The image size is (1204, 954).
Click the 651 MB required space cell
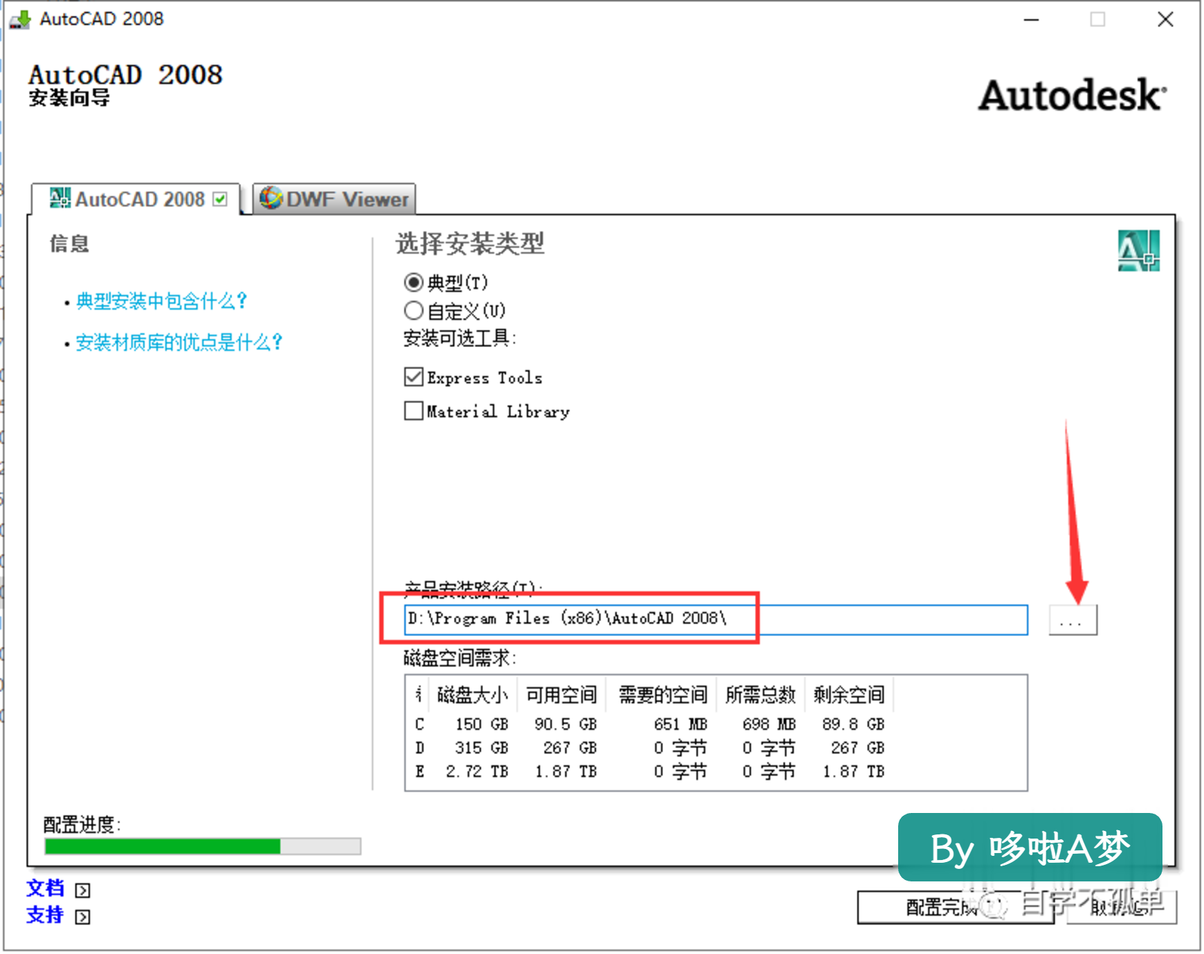(680, 724)
